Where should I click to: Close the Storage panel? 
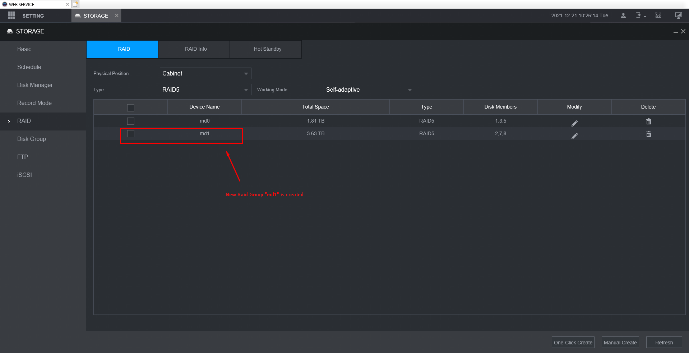pos(683,31)
